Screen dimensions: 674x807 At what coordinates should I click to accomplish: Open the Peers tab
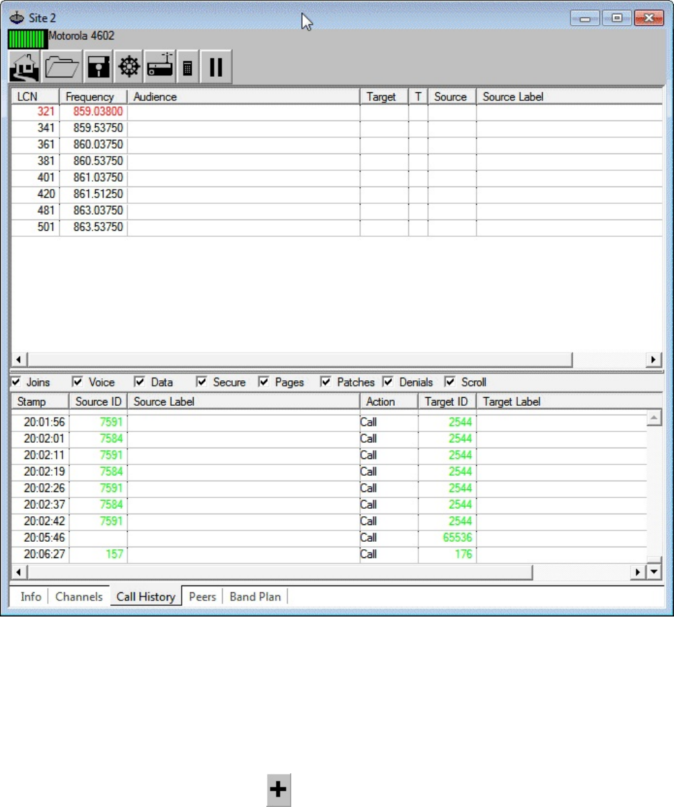click(x=202, y=596)
